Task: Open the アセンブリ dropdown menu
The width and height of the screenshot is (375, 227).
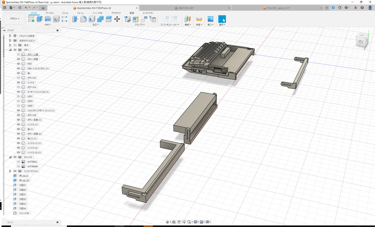Action: [x=140, y=24]
